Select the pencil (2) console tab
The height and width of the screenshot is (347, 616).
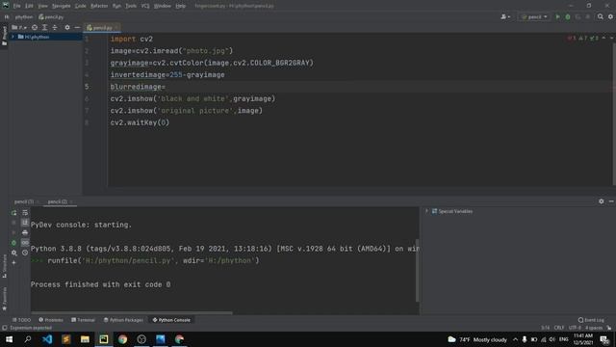point(58,201)
